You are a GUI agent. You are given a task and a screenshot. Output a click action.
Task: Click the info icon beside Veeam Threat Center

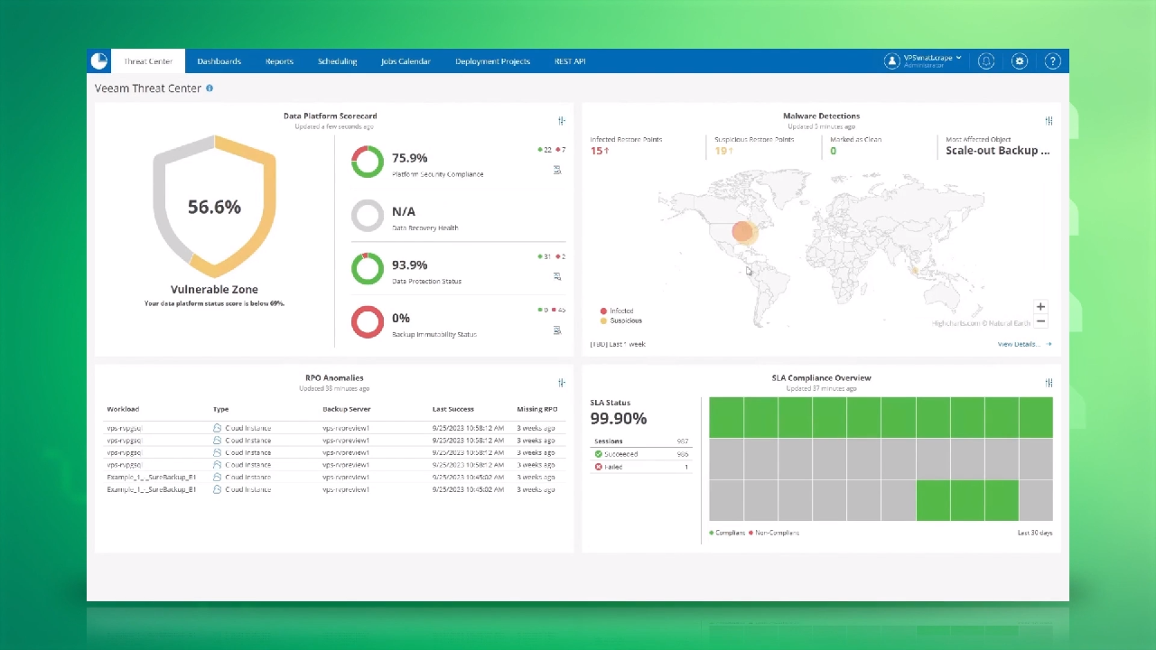tap(210, 88)
